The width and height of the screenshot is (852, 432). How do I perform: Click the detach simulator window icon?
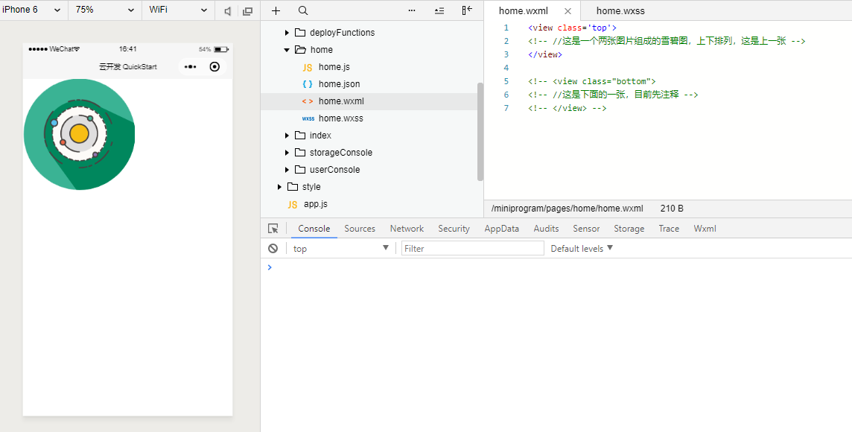(248, 11)
